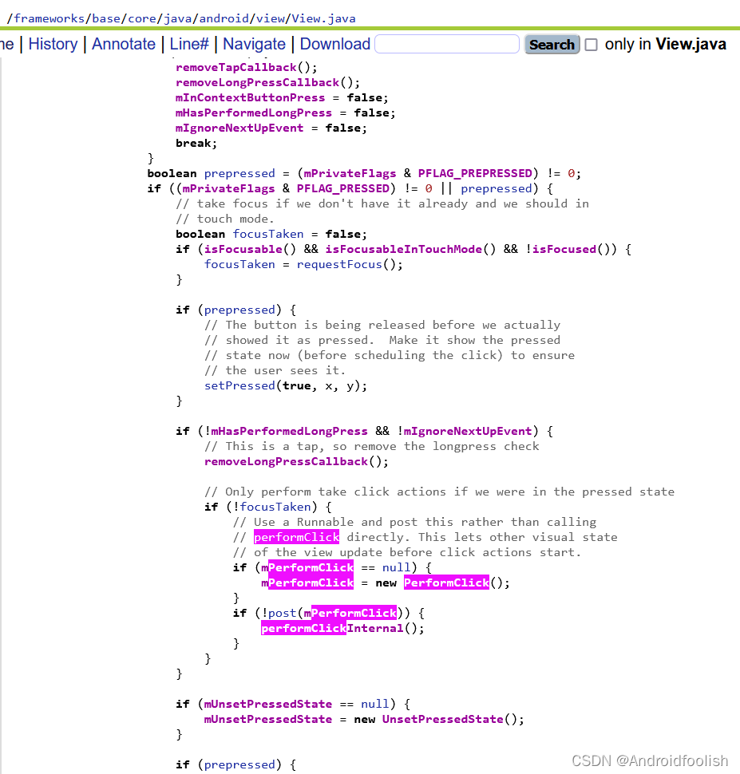Screen dimensions: 740x774
Task: Click the Search button
Action: [x=552, y=44]
